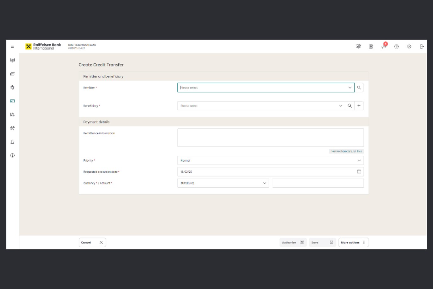The width and height of the screenshot is (433, 289).
Task: Click the Cancel button
Action: [92, 243]
